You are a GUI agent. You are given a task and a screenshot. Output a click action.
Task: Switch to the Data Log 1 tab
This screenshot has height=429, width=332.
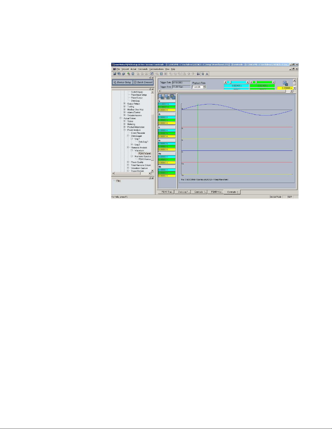[182, 192]
